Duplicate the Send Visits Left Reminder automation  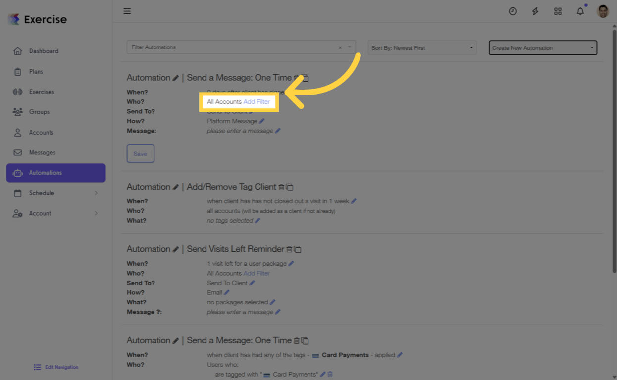tap(298, 249)
